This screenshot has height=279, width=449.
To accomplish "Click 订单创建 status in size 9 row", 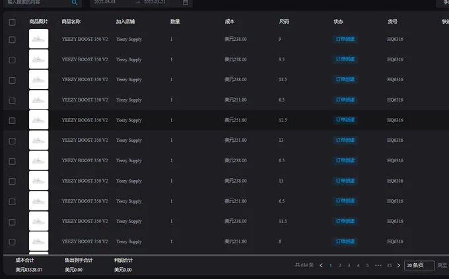I will coord(345,39).
